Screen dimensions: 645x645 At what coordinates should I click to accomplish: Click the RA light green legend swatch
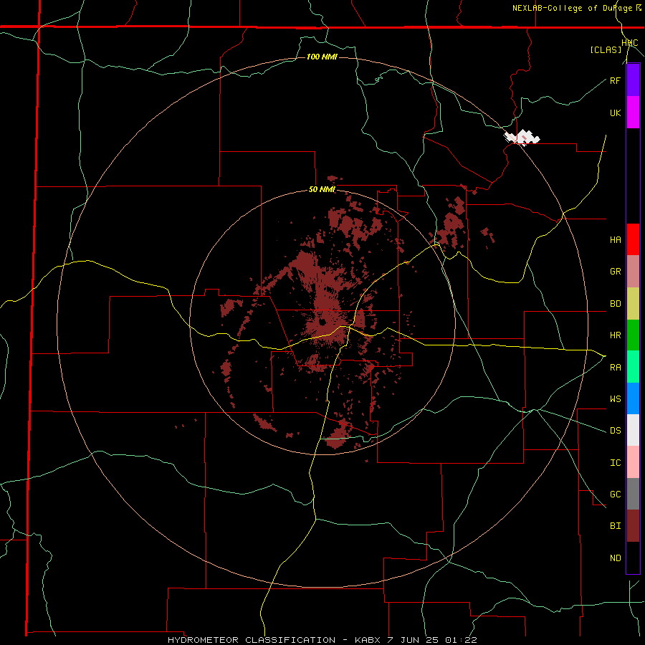click(633, 367)
